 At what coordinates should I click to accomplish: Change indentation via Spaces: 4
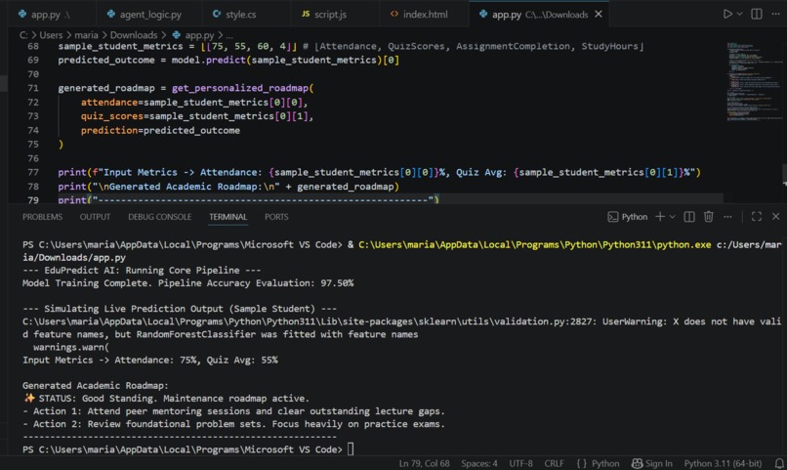[x=479, y=463]
